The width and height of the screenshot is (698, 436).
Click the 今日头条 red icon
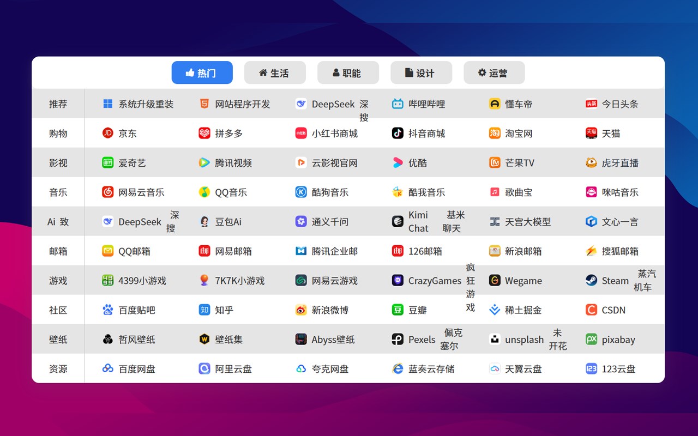coord(591,104)
